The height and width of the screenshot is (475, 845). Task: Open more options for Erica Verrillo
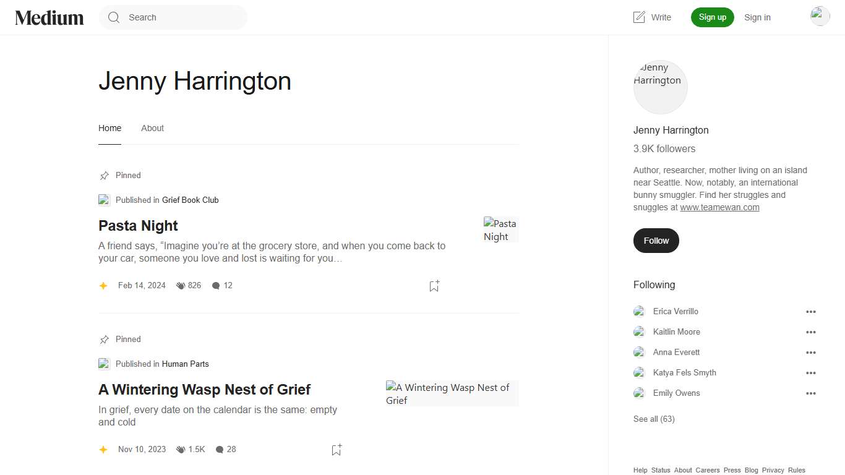click(x=811, y=312)
